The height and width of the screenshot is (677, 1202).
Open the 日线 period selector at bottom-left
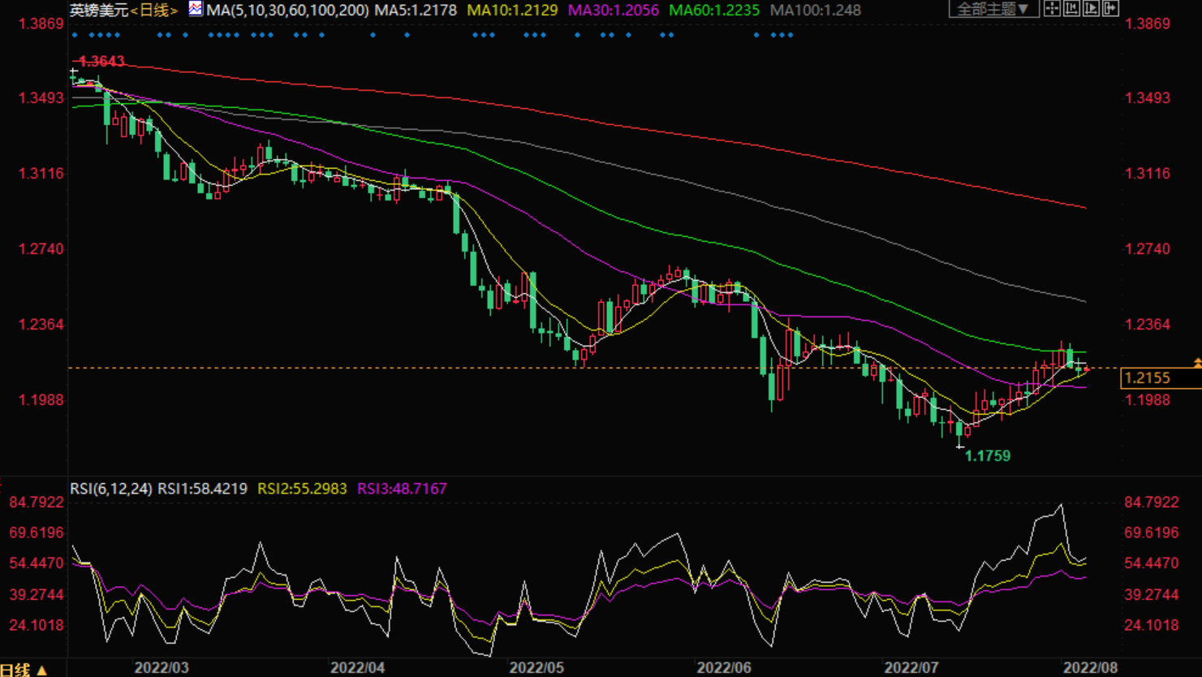(24, 670)
